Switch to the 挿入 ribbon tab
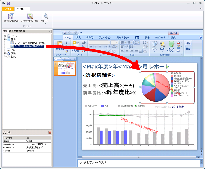This screenshot has height=169, width=205. 78,38
